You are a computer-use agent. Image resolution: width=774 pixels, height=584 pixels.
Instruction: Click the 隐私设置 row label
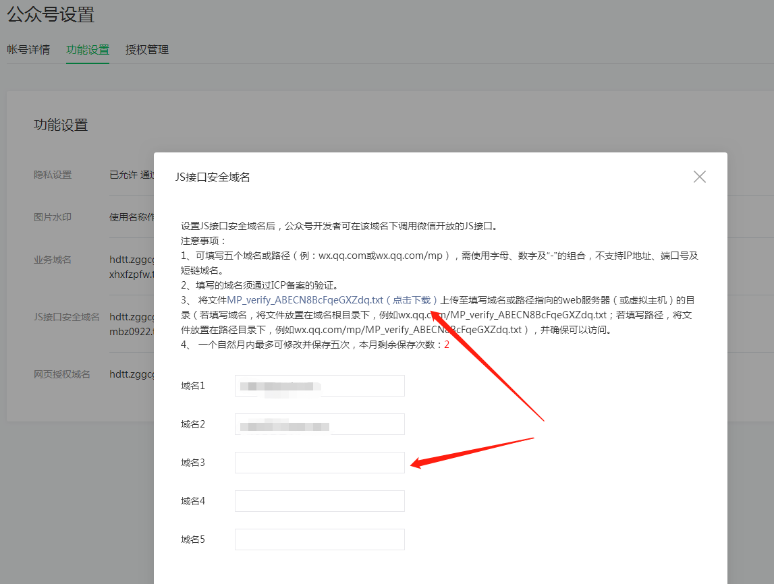click(x=53, y=175)
